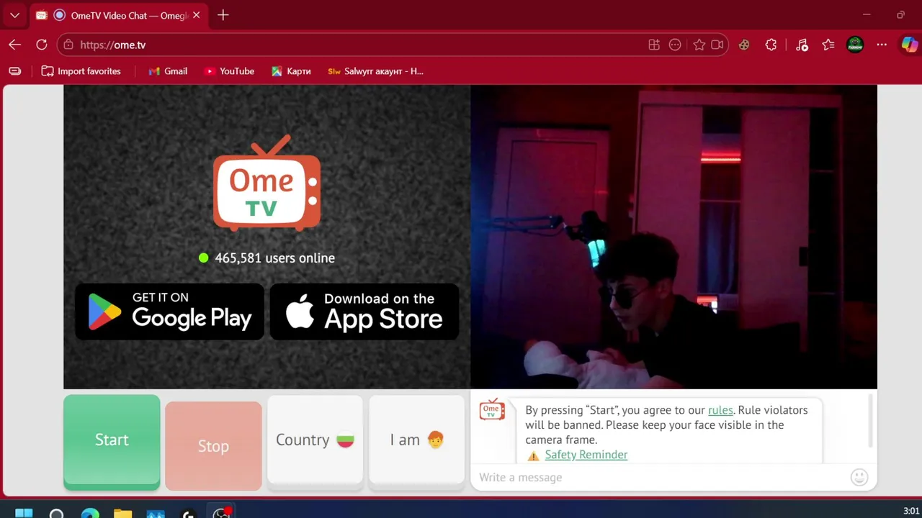Open the cookie extension icon
The height and width of the screenshot is (518, 922).
tap(744, 45)
